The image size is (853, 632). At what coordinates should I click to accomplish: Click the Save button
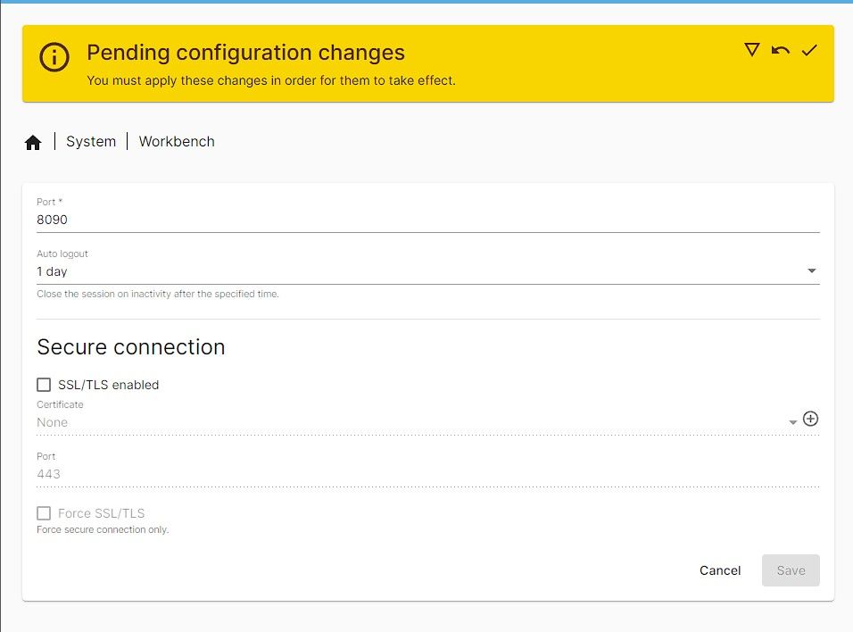791,570
